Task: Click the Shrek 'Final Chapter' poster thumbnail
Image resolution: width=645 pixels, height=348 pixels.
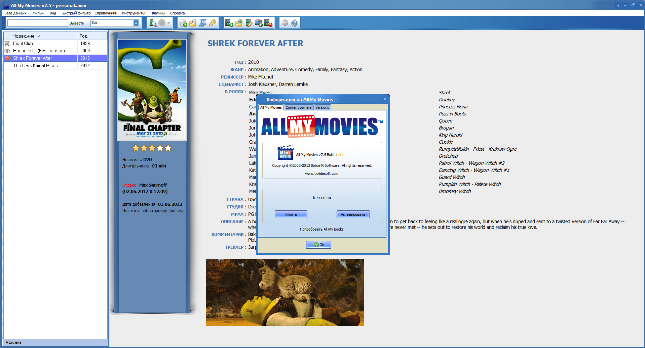Action: point(152,90)
